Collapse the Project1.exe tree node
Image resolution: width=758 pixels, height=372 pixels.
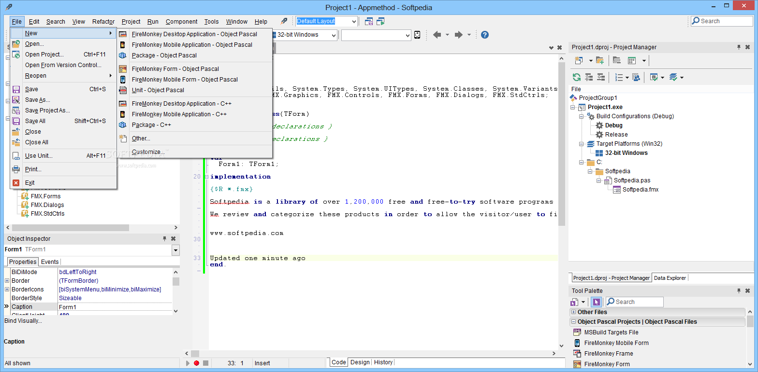tap(573, 107)
